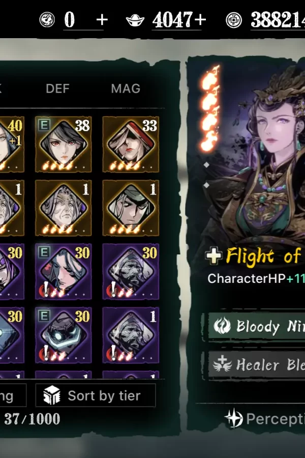This screenshot has height=458, width=305.
Task: Select the level 30 glowing-eye hooded card
Action: 64,335
